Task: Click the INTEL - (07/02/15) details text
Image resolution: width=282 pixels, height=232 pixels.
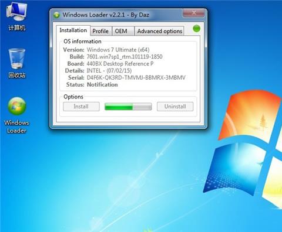Action: coord(109,71)
